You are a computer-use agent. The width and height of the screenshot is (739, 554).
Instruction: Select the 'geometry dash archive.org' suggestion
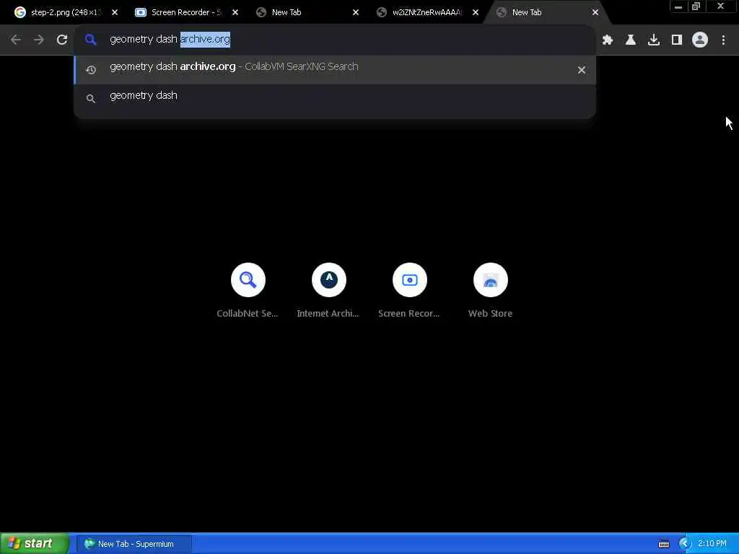click(x=335, y=70)
